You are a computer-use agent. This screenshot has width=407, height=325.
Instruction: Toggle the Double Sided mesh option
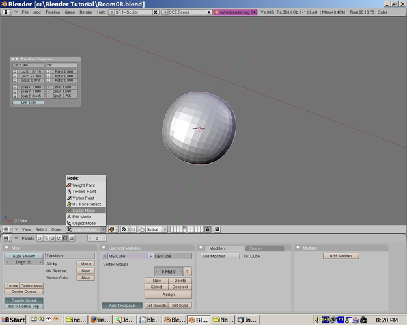click(23, 300)
